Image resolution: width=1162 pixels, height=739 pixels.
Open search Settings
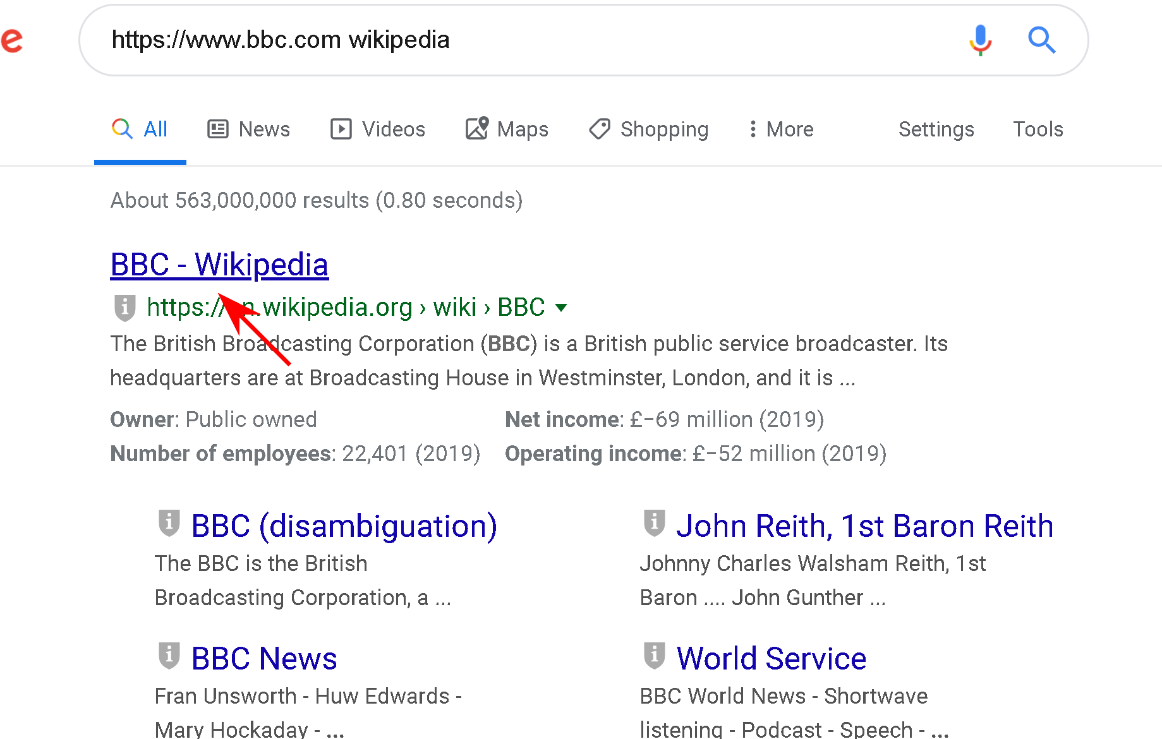click(936, 129)
